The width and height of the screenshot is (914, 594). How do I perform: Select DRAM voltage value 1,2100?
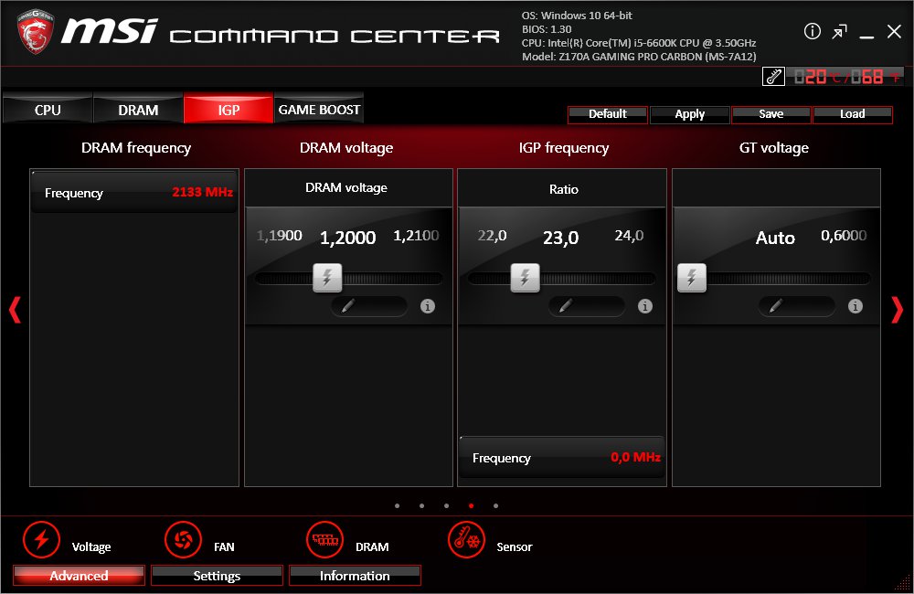click(x=416, y=236)
